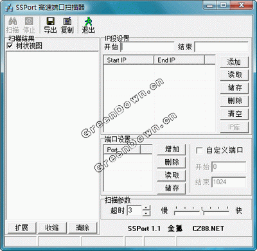The width and height of the screenshot is (257, 251).
Task: Click the 导出 export floppy disk icon
Action: point(50,21)
